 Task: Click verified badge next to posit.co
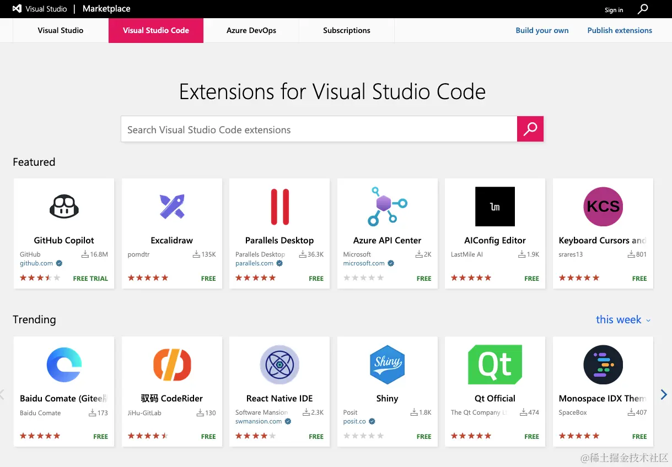[x=372, y=422]
